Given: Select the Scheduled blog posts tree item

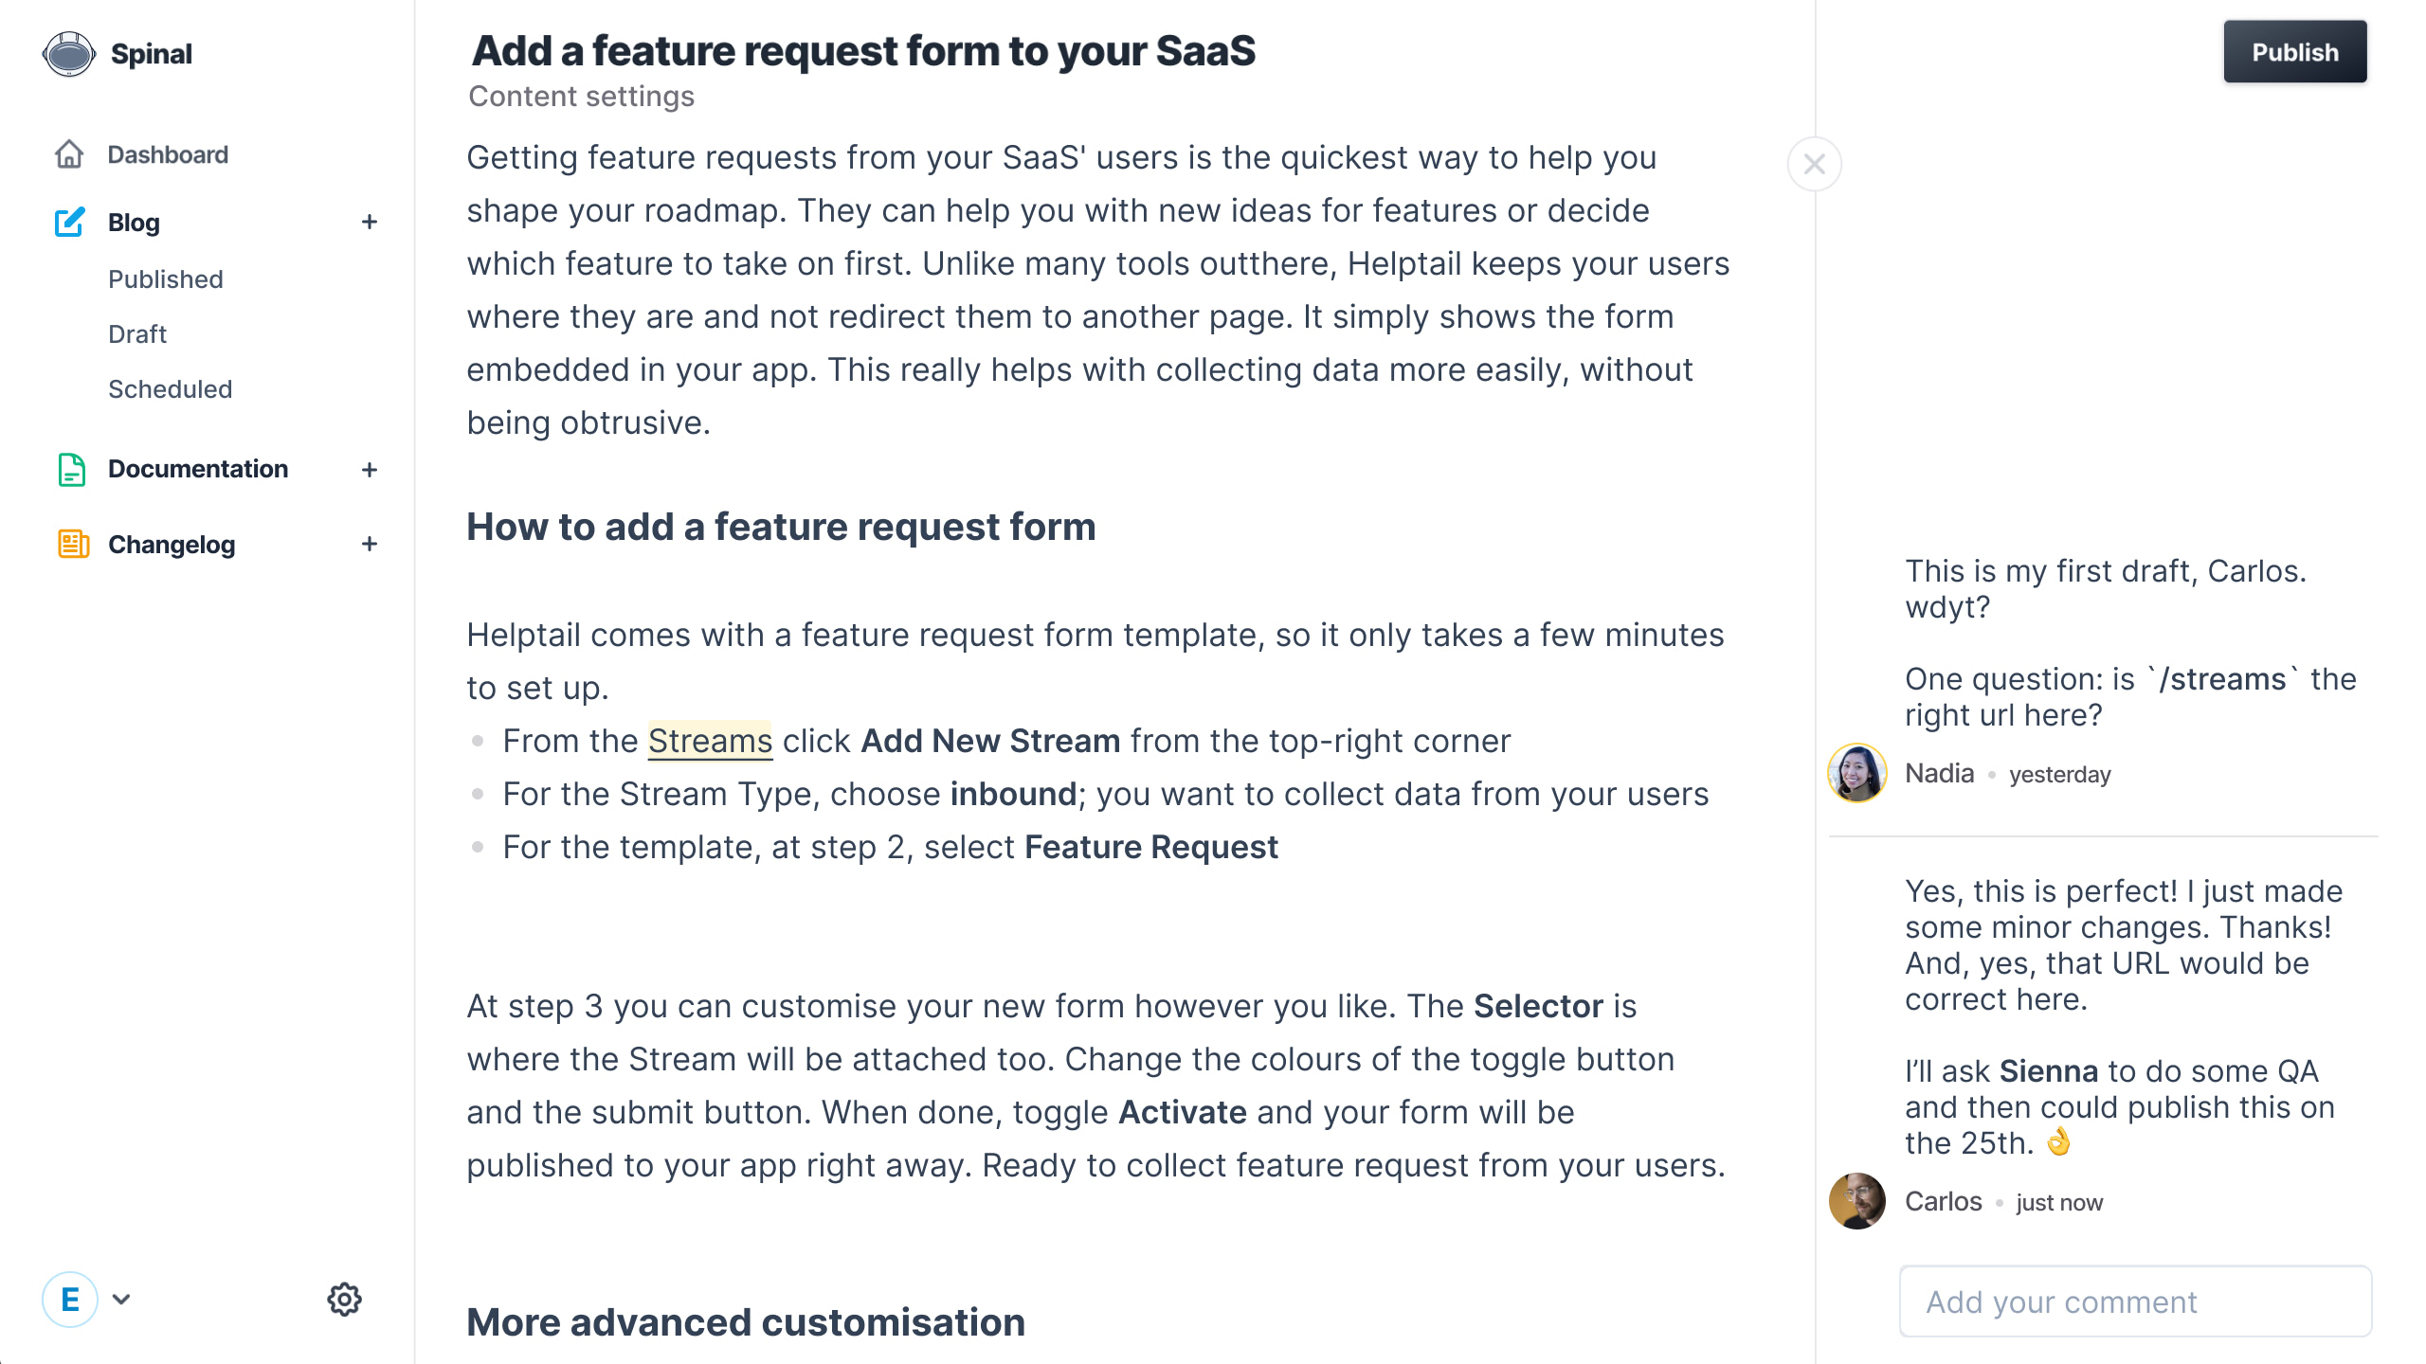Looking at the screenshot, I should pos(170,389).
